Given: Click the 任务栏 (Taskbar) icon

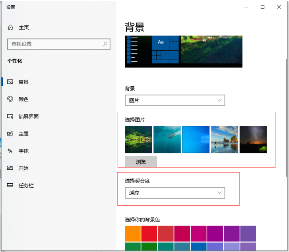Looking at the screenshot, I should (x=10, y=185).
